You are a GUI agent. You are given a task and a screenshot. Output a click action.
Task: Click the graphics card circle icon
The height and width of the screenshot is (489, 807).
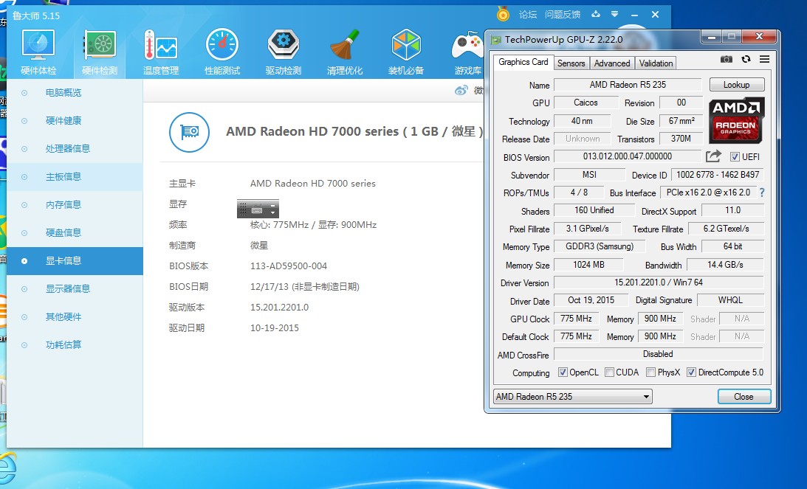(190, 132)
